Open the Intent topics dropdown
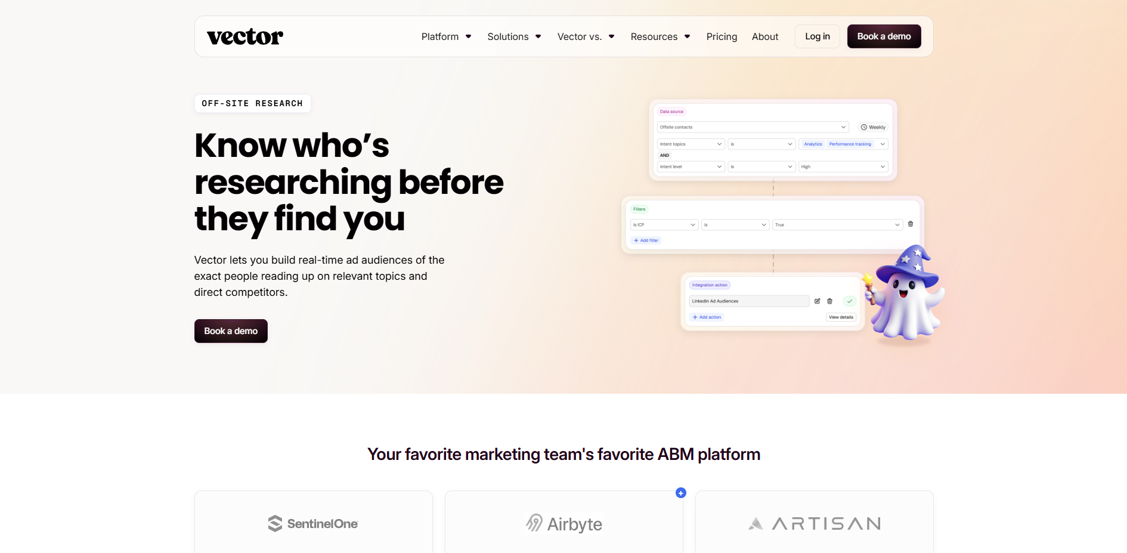Image resolution: width=1127 pixels, height=553 pixels. pos(691,144)
